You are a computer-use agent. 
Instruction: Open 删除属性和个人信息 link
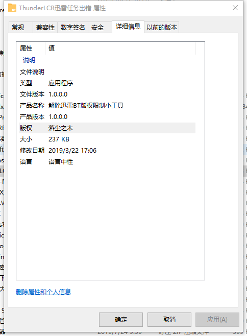(x=43, y=292)
